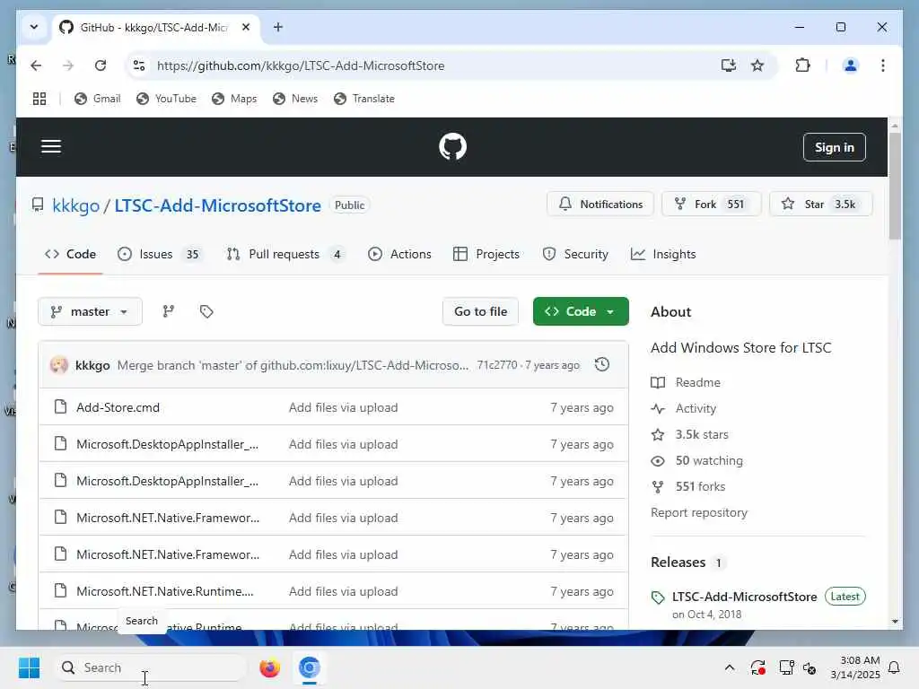Screen dimensions: 919x689
Task: Click the install app icon in address bar
Action: click(x=729, y=65)
